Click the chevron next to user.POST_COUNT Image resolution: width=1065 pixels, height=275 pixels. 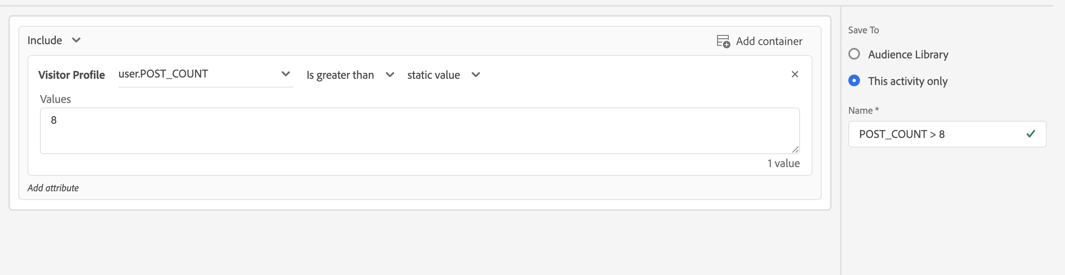pyautogui.click(x=286, y=74)
